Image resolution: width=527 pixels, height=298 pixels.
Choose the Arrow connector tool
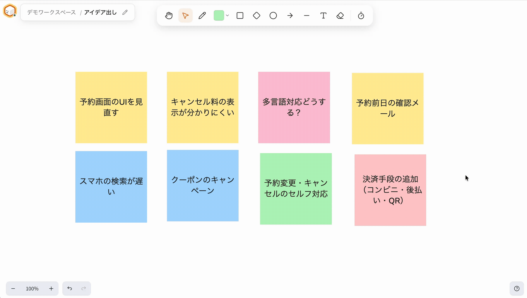coord(290,15)
